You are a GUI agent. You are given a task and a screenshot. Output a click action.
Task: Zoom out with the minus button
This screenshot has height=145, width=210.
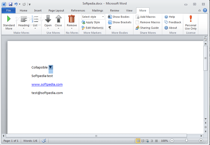coord(172,141)
